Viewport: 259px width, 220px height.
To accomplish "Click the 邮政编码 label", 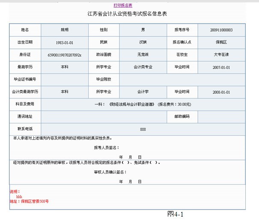I will pyautogui.click(x=182, y=116).
